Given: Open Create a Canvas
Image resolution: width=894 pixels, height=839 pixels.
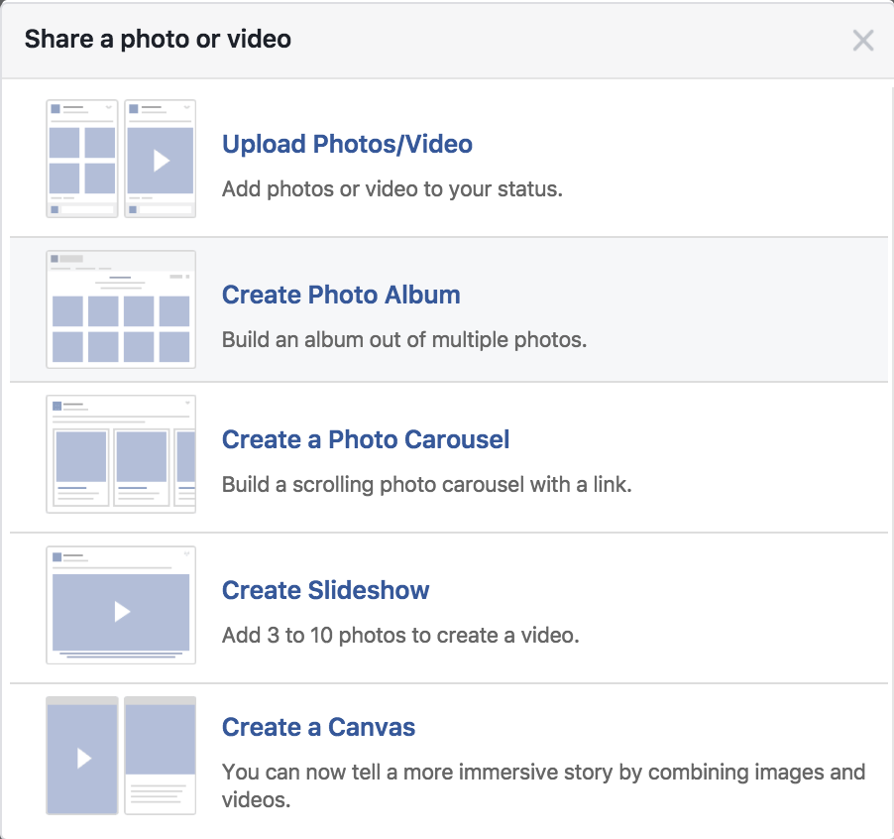Looking at the screenshot, I should click(318, 728).
